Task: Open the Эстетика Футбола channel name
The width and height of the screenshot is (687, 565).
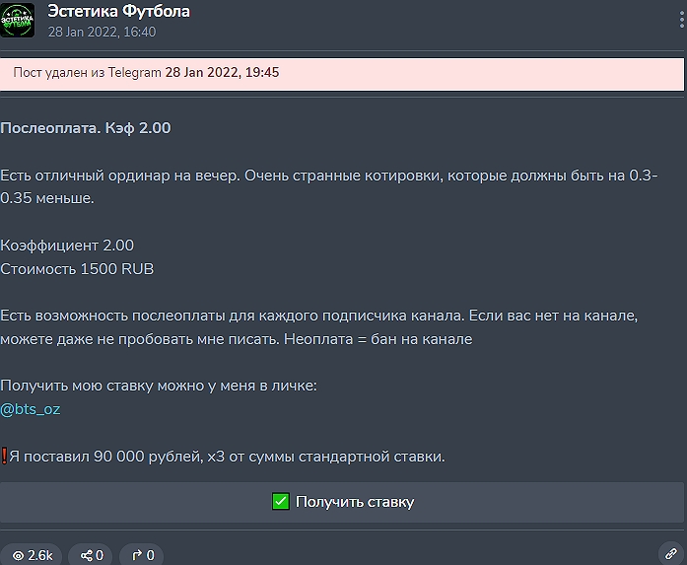Action: (119, 12)
